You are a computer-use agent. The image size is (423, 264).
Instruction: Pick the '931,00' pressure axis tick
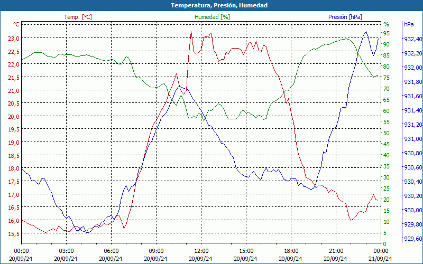pos(412,139)
